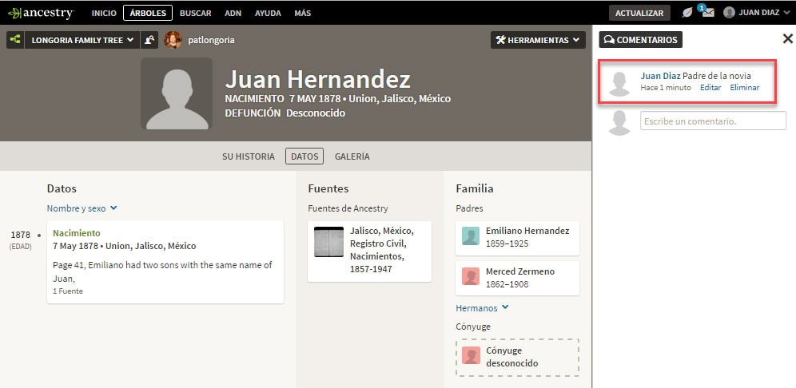The image size is (796, 388).
Task: Click the Actualizar button
Action: pos(639,13)
